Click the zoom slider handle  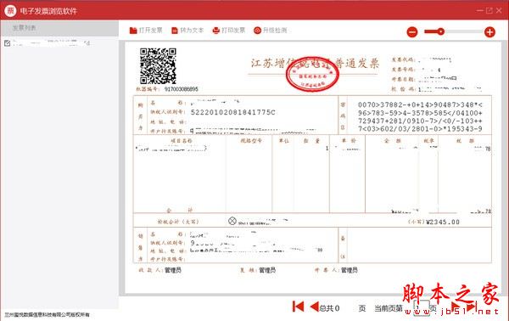440,31
